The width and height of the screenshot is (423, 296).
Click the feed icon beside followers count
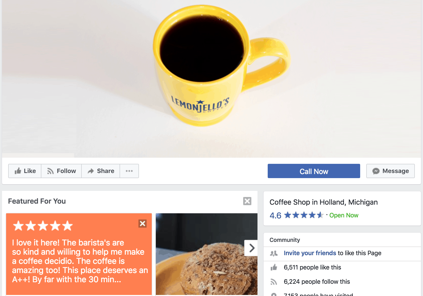click(274, 282)
